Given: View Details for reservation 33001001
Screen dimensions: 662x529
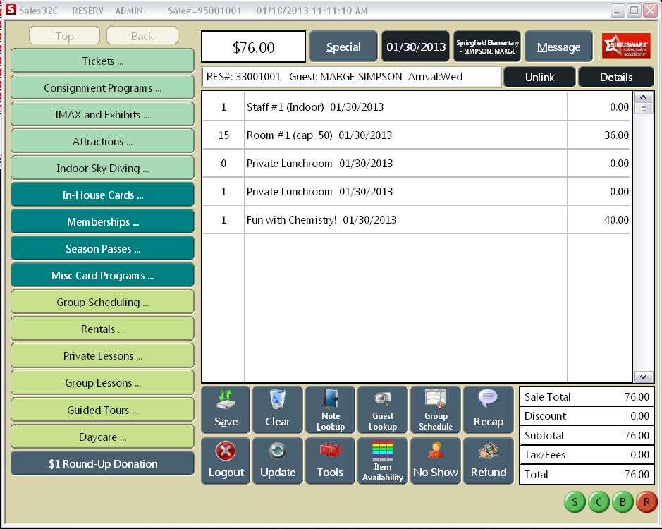Looking at the screenshot, I should coord(615,77).
